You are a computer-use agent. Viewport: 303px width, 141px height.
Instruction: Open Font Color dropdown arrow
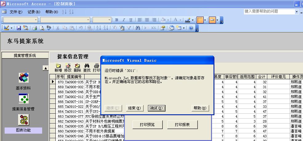pos(180,20)
